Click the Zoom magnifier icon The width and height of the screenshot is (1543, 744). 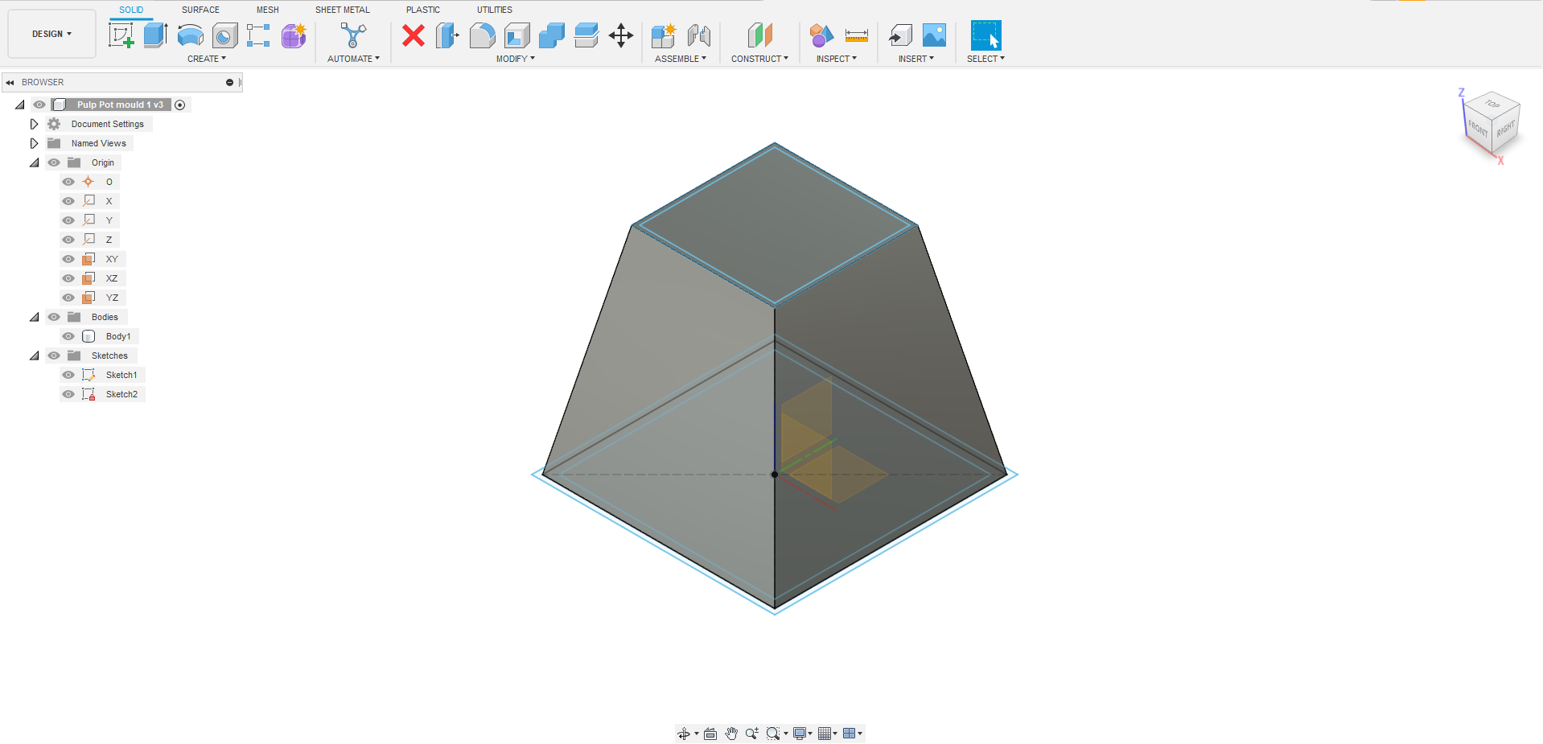(752, 734)
